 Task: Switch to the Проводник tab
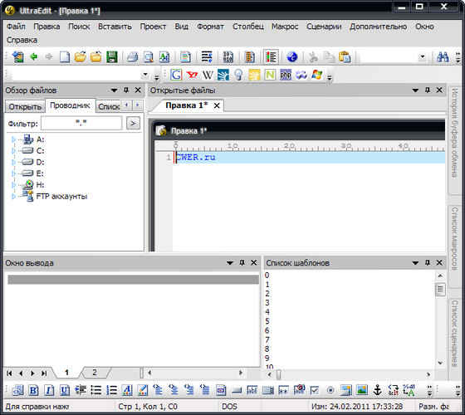click(x=70, y=105)
